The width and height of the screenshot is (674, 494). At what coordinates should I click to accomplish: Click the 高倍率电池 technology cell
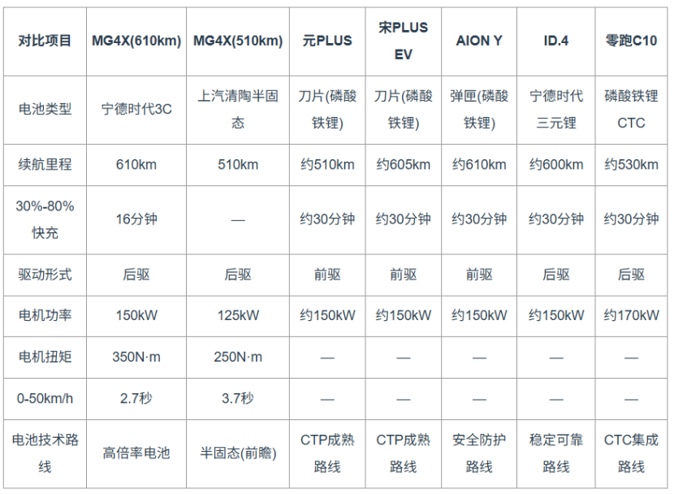point(136,453)
